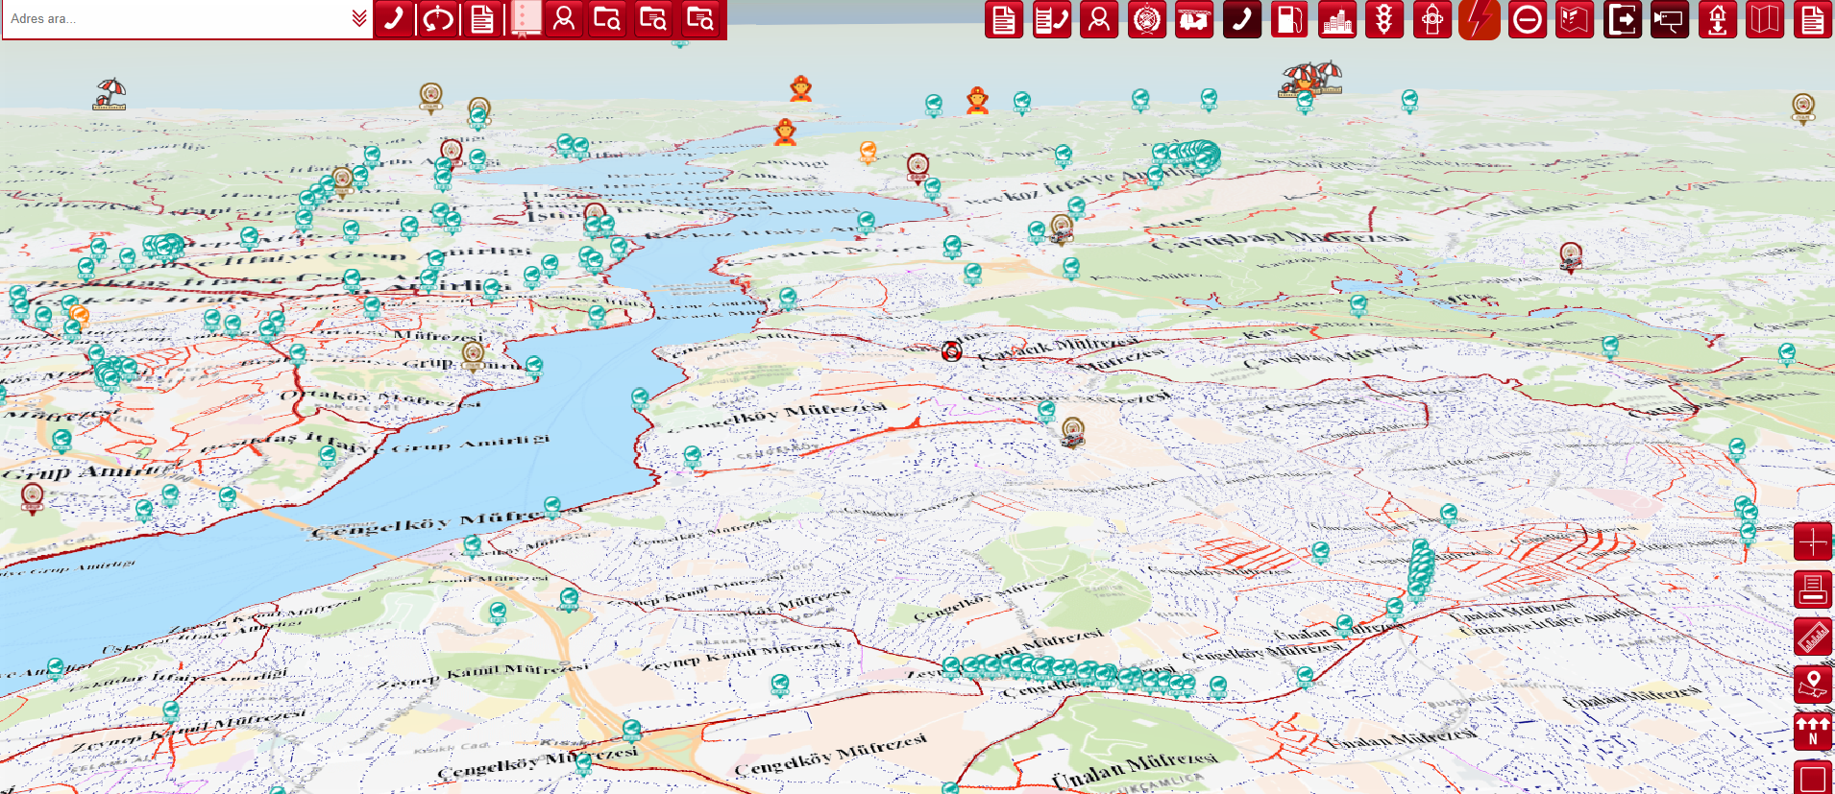Click the round emblem badge icon

click(1147, 19)
